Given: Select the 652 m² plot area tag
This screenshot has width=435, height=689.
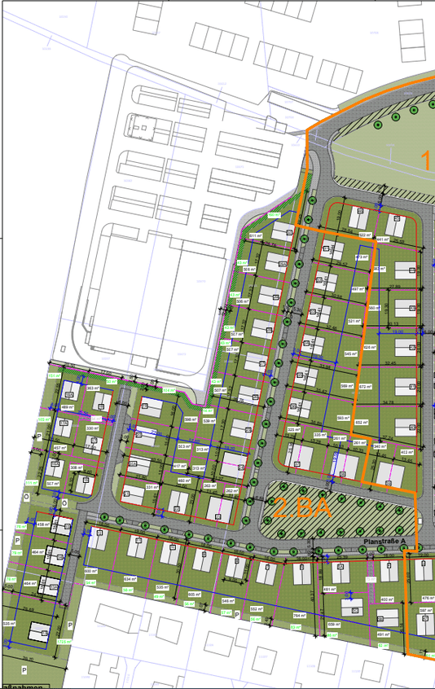Looking at the screenshot, I should [x=362, y=422].
